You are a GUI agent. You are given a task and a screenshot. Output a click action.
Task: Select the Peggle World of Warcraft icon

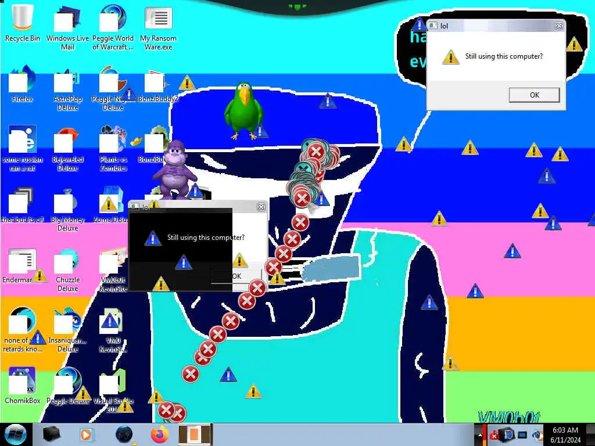click(113, 27)
